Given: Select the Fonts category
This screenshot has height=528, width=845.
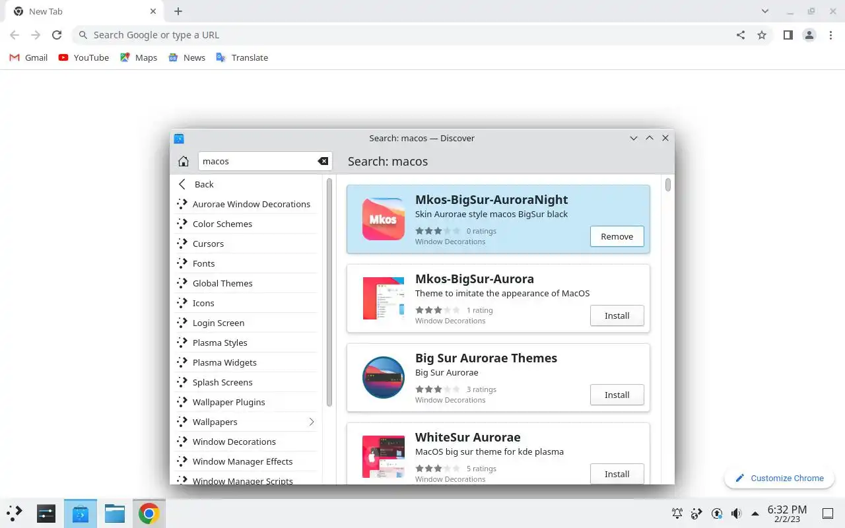Looking at the screenshot, I should (247, 263).
